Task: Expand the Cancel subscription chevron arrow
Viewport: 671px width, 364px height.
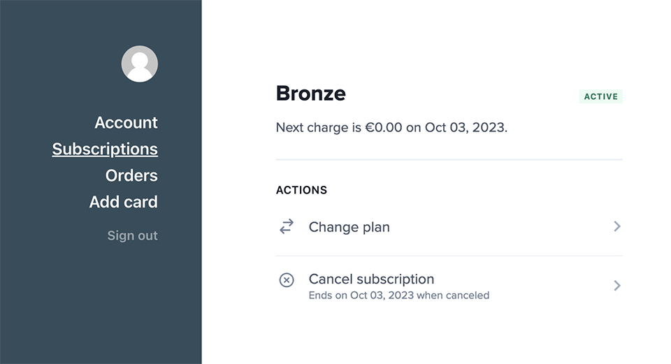Action: click(616, 285)
